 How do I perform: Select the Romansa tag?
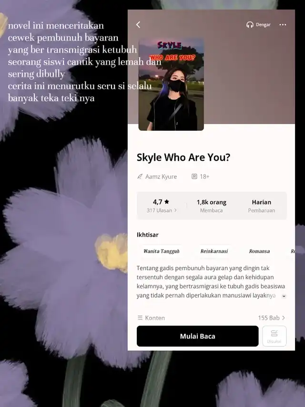[x=259, y=251]
